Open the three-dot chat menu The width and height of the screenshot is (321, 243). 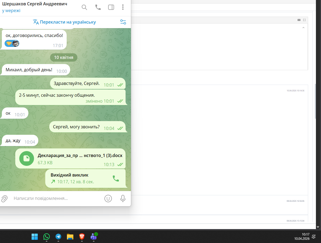click(x=123, y=7)
